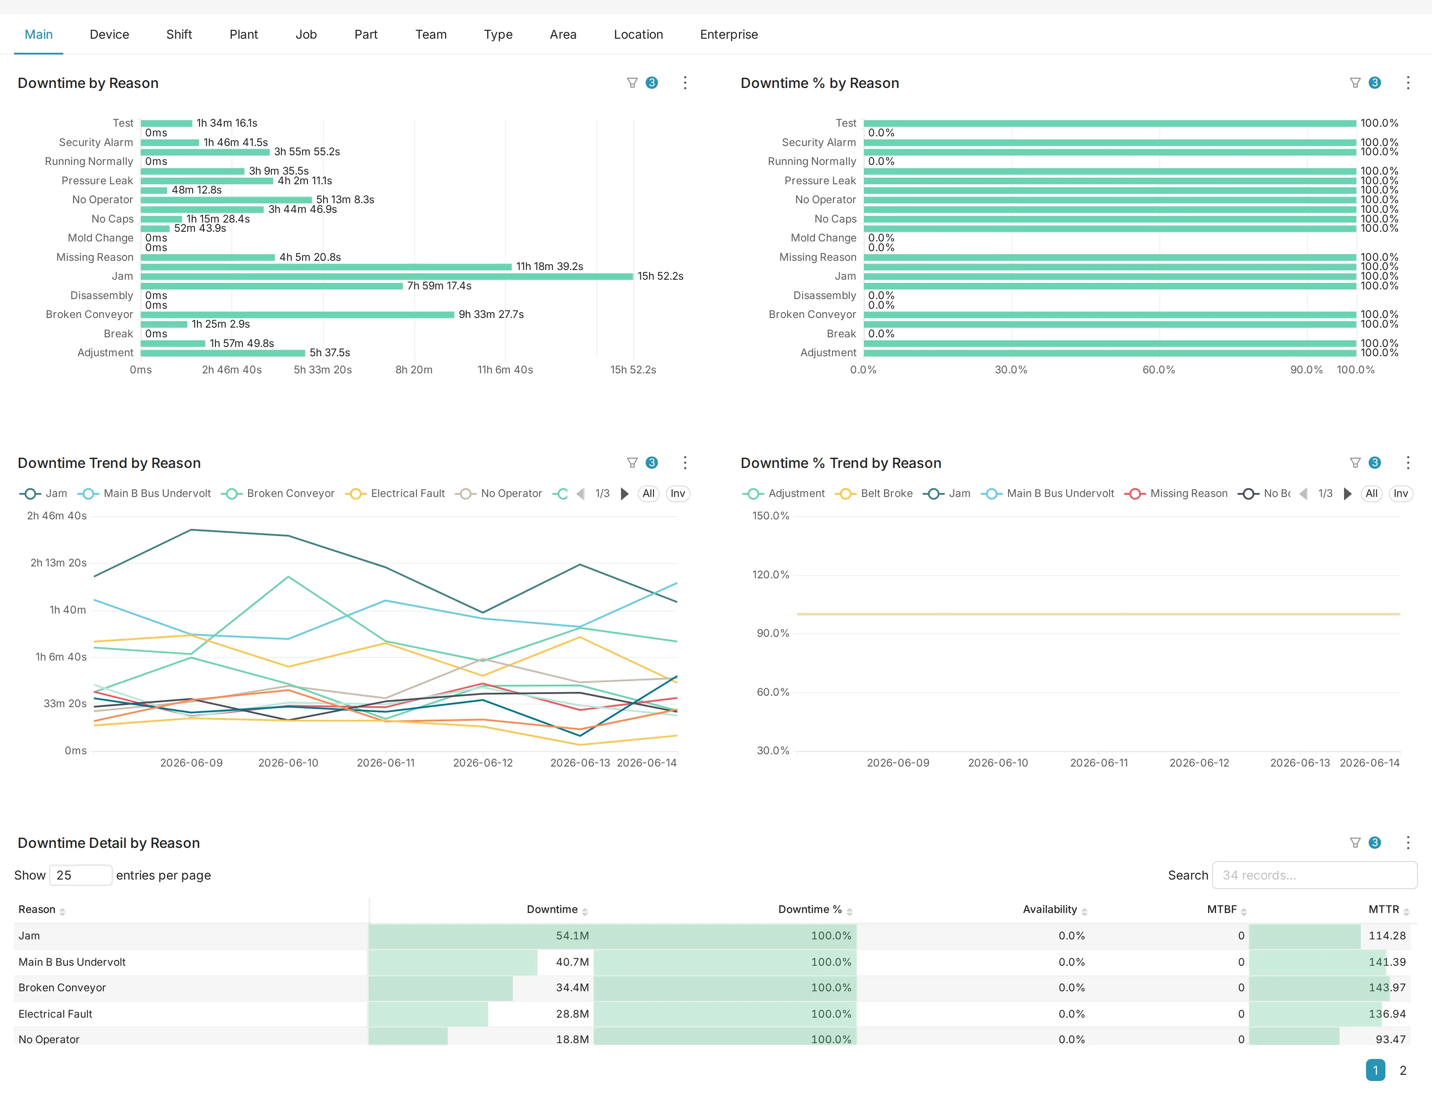Toggle Main B Bus Undervolt in Downtime Trend legend
Screen dimensions: 1432x1110
[144, 494]
